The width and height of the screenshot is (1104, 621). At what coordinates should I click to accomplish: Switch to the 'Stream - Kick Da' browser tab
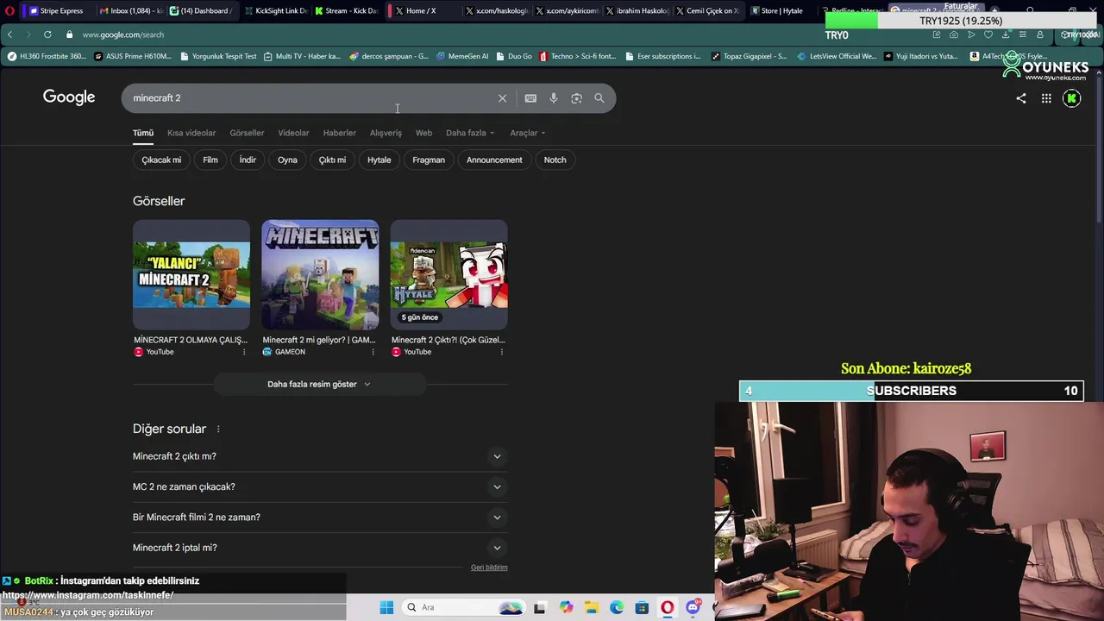pyautogui.click(x=346, y=11)
